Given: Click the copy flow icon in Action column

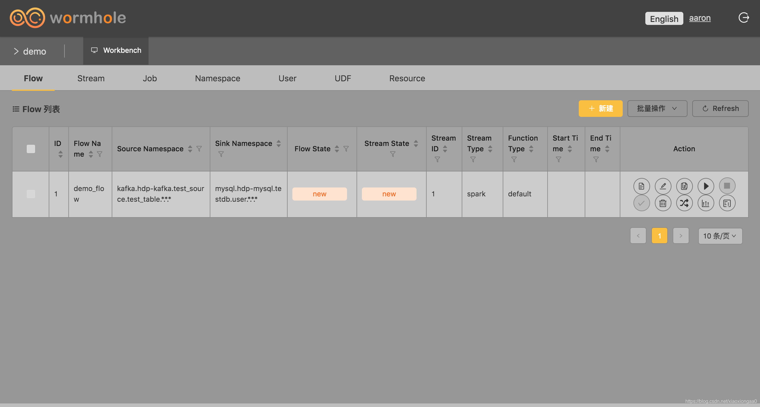Looking at the screenshot, I should 684,186.
